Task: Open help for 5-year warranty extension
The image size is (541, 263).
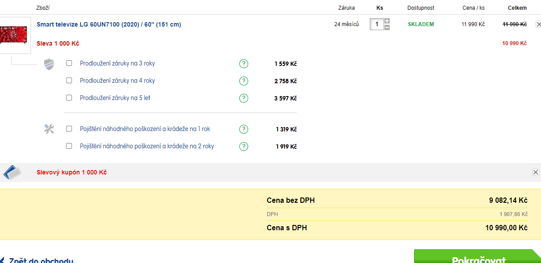Action: (x=243, y=98)
